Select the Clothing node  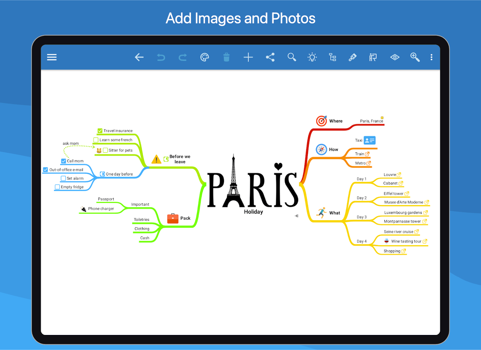point(142,229)
